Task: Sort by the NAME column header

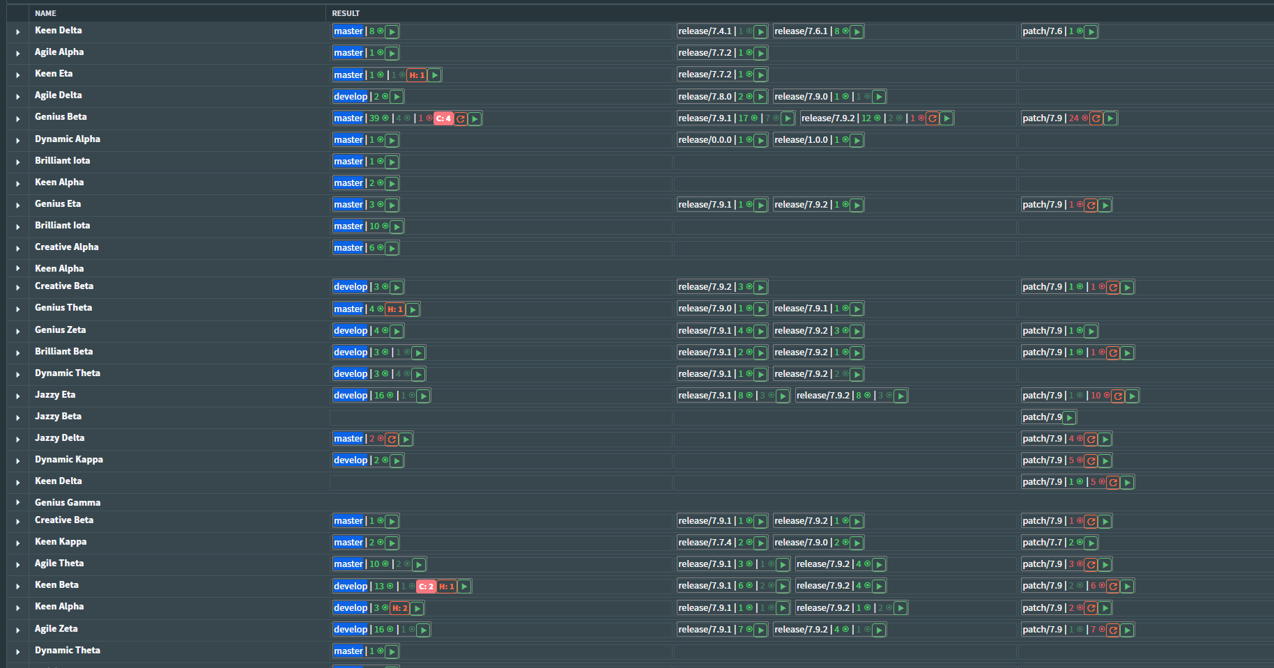Action: (x=46, y=13)
